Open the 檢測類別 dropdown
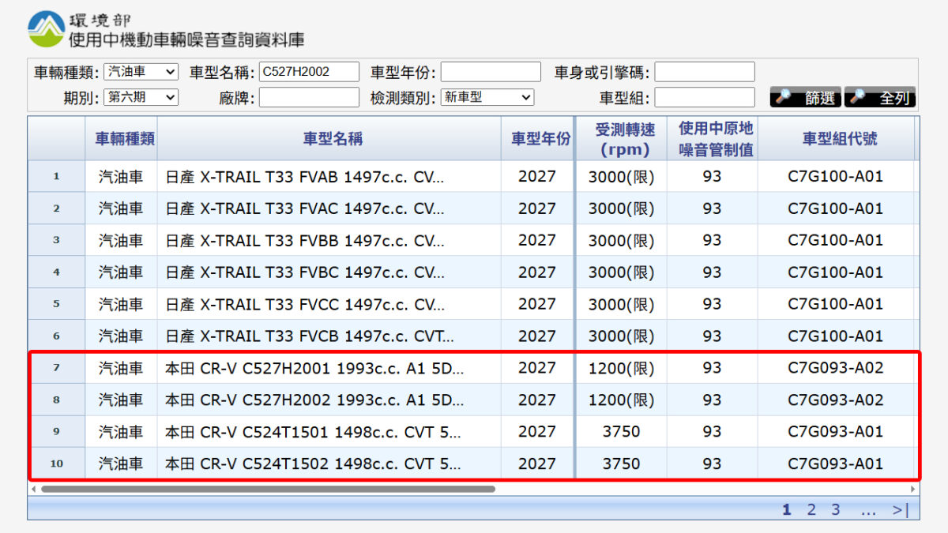Screen dimensions: 948x533 pyautogui.click(x=487, y=97)
